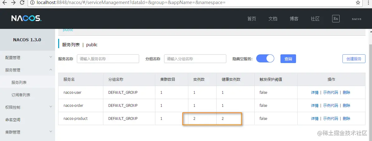Screen dimensions: 372x141
Task: Click false in nacos-user row
Action: point(263,93)
